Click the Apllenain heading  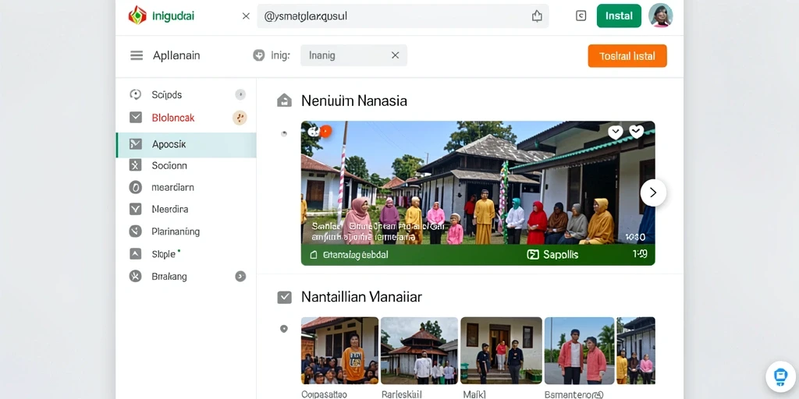pyautogui.click(x=176, y=55)
